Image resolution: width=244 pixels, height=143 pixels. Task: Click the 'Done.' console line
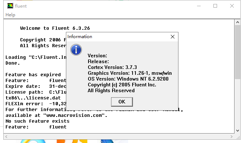point(13,63)
